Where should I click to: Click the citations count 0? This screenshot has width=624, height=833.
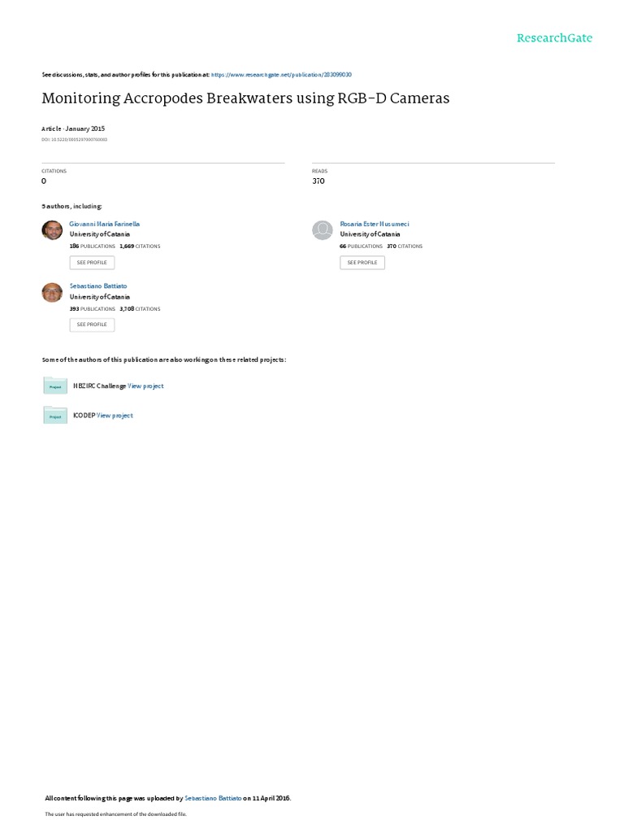[x=44, y=181]
